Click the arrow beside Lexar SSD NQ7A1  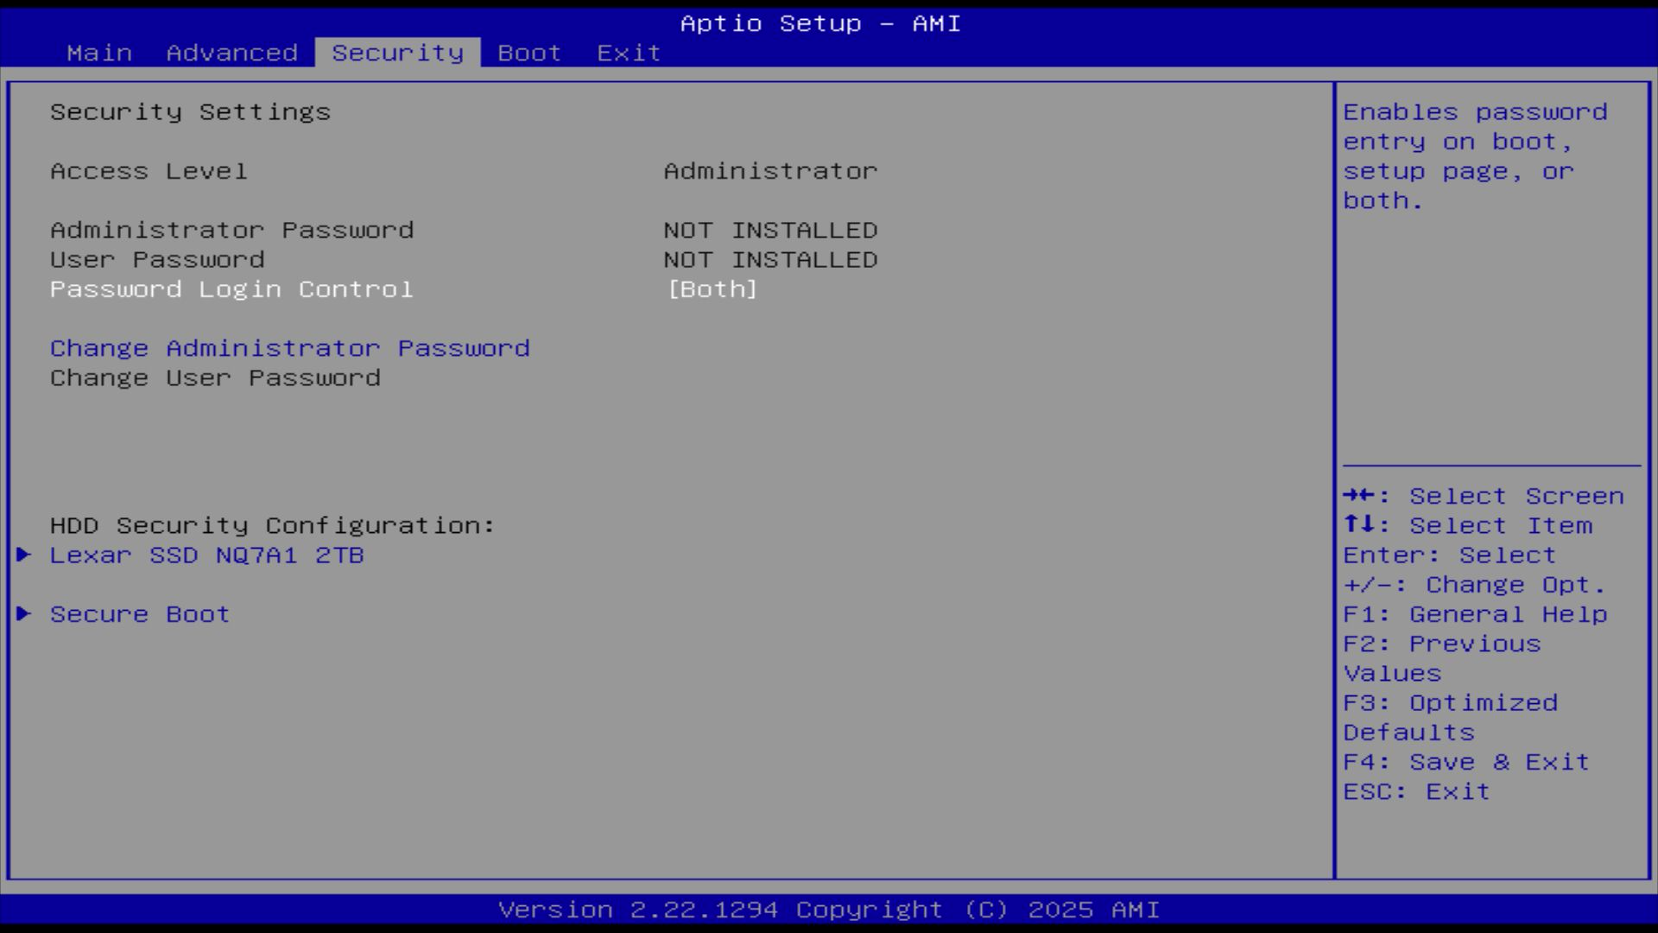[24, 555]
